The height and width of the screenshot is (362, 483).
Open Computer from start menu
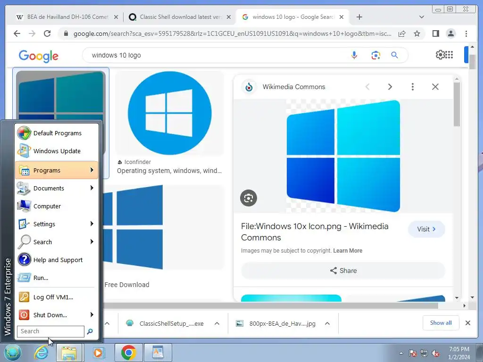pyautogui.click(x=57, y=206)
